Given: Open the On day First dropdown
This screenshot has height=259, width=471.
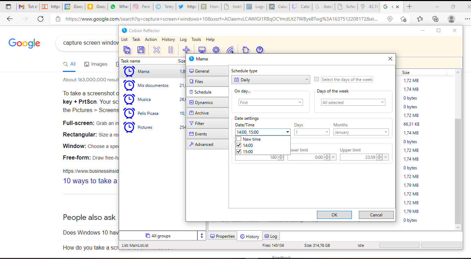Looking at the screenshot, I should [x=271, y=103].
